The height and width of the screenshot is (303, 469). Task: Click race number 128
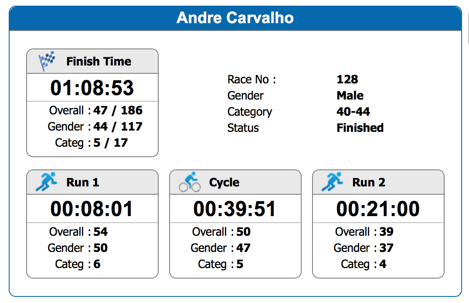[347, 79]
